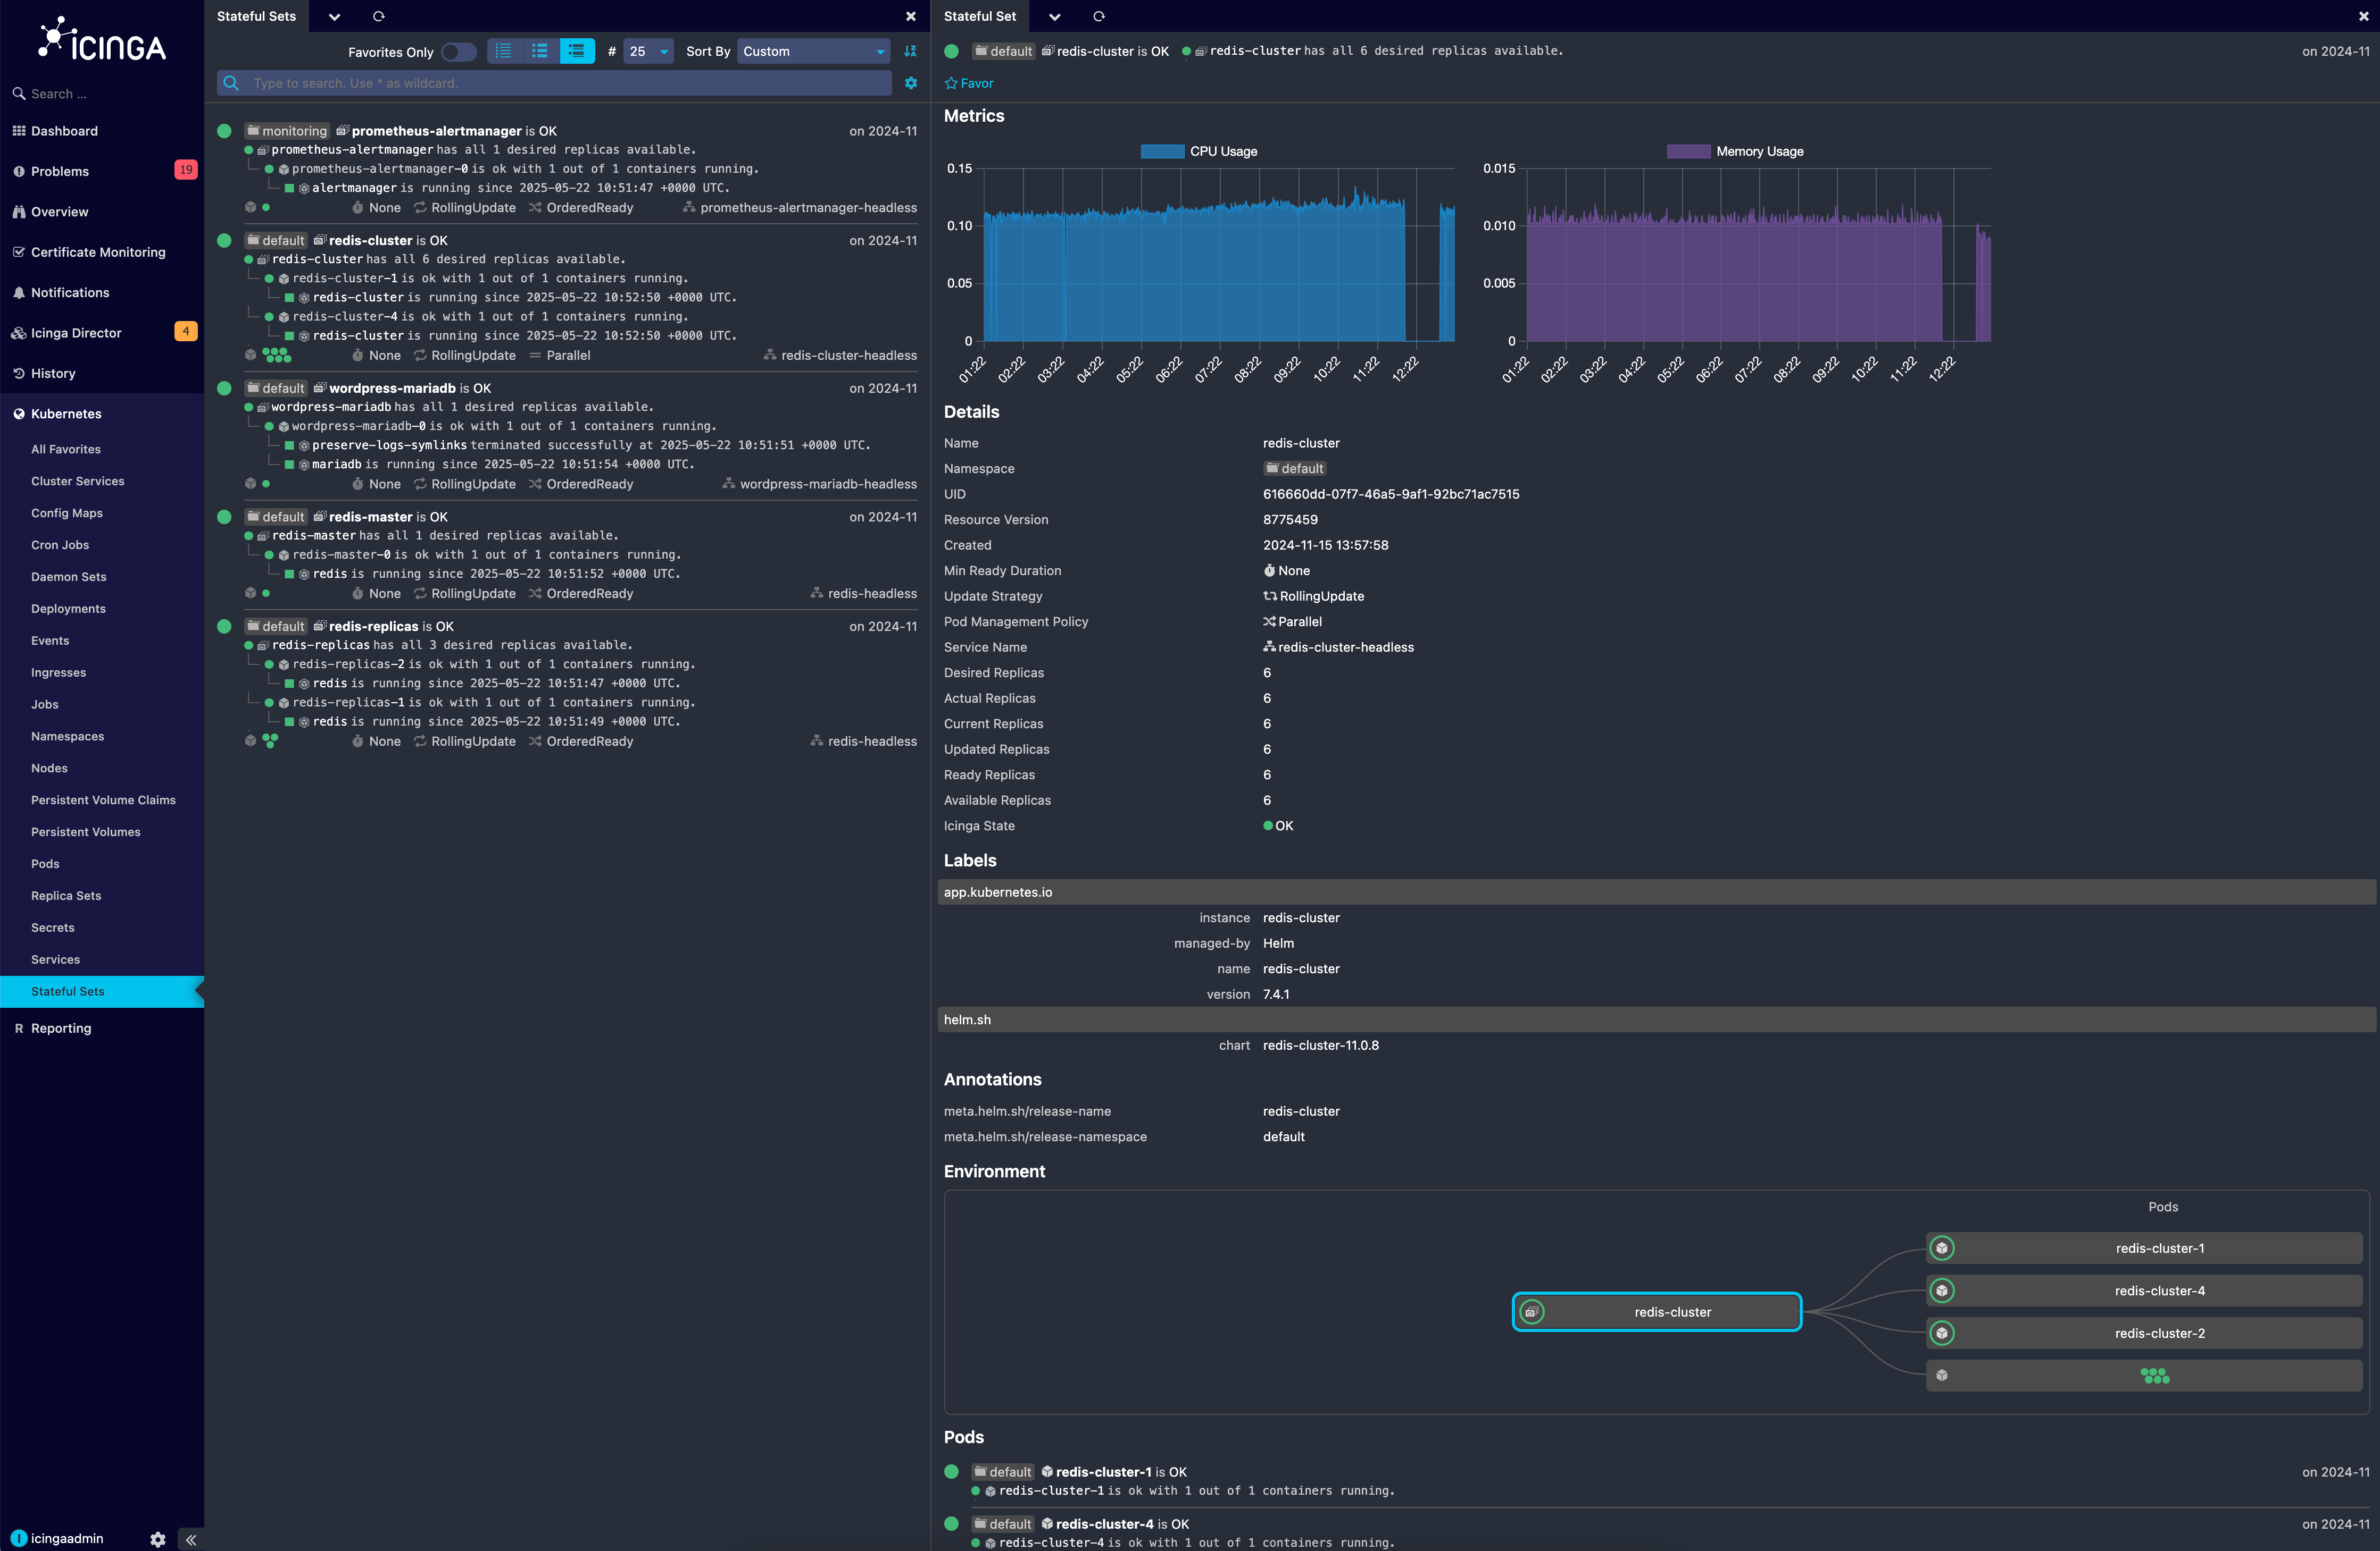Refresh the Stateful Sets list

tap(379, 17)
